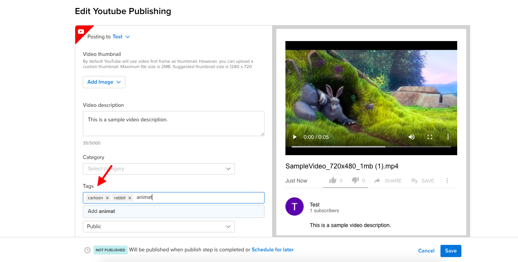Play the video preview

[295, 137]
